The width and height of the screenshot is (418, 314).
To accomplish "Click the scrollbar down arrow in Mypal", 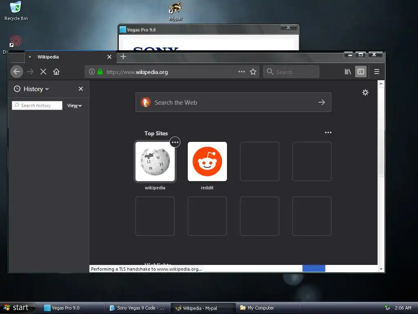I will 381,269.
